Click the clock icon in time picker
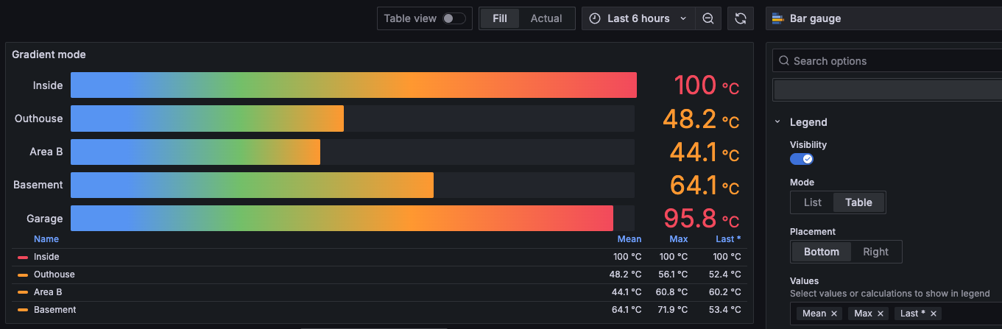Image resolution: width=1002 pixels, height=329 pixels. point(595,18)
